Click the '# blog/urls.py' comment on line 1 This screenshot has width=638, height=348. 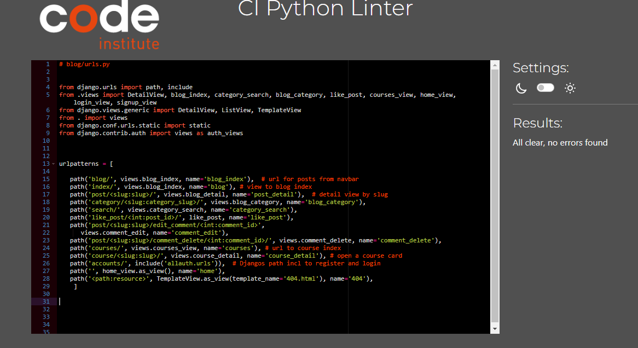(84, 64)
